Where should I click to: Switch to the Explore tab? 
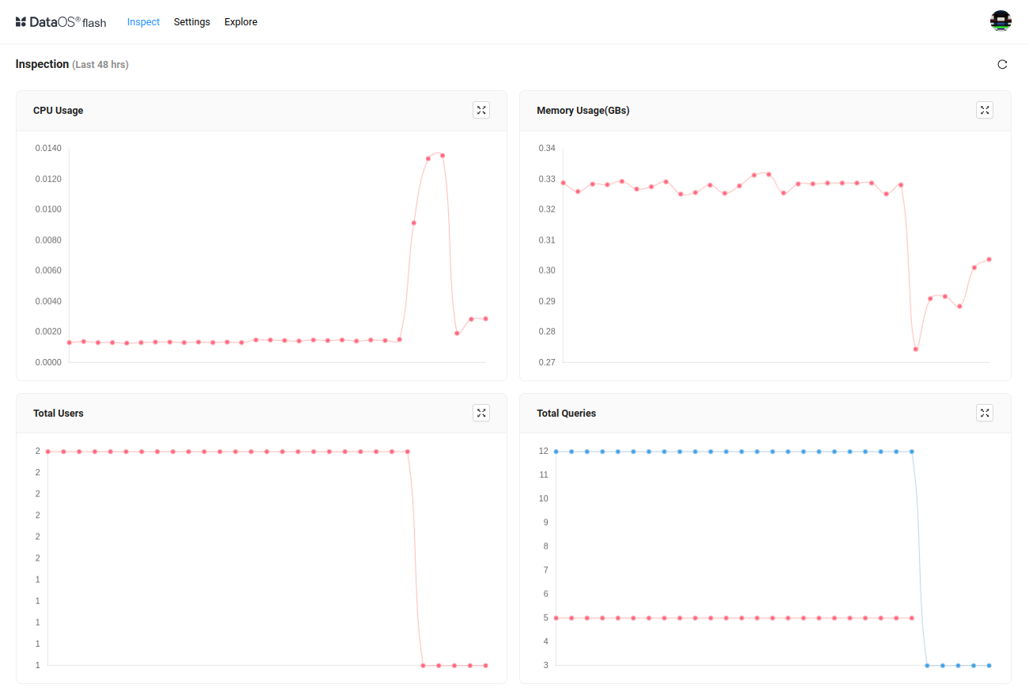241,22
